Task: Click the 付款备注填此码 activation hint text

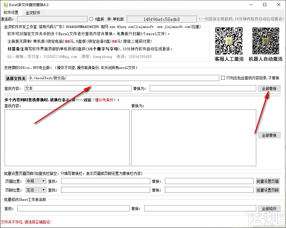Action: pos(241,19)
